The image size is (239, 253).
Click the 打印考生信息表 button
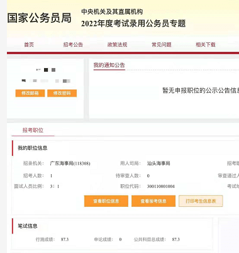click(201, 201)
